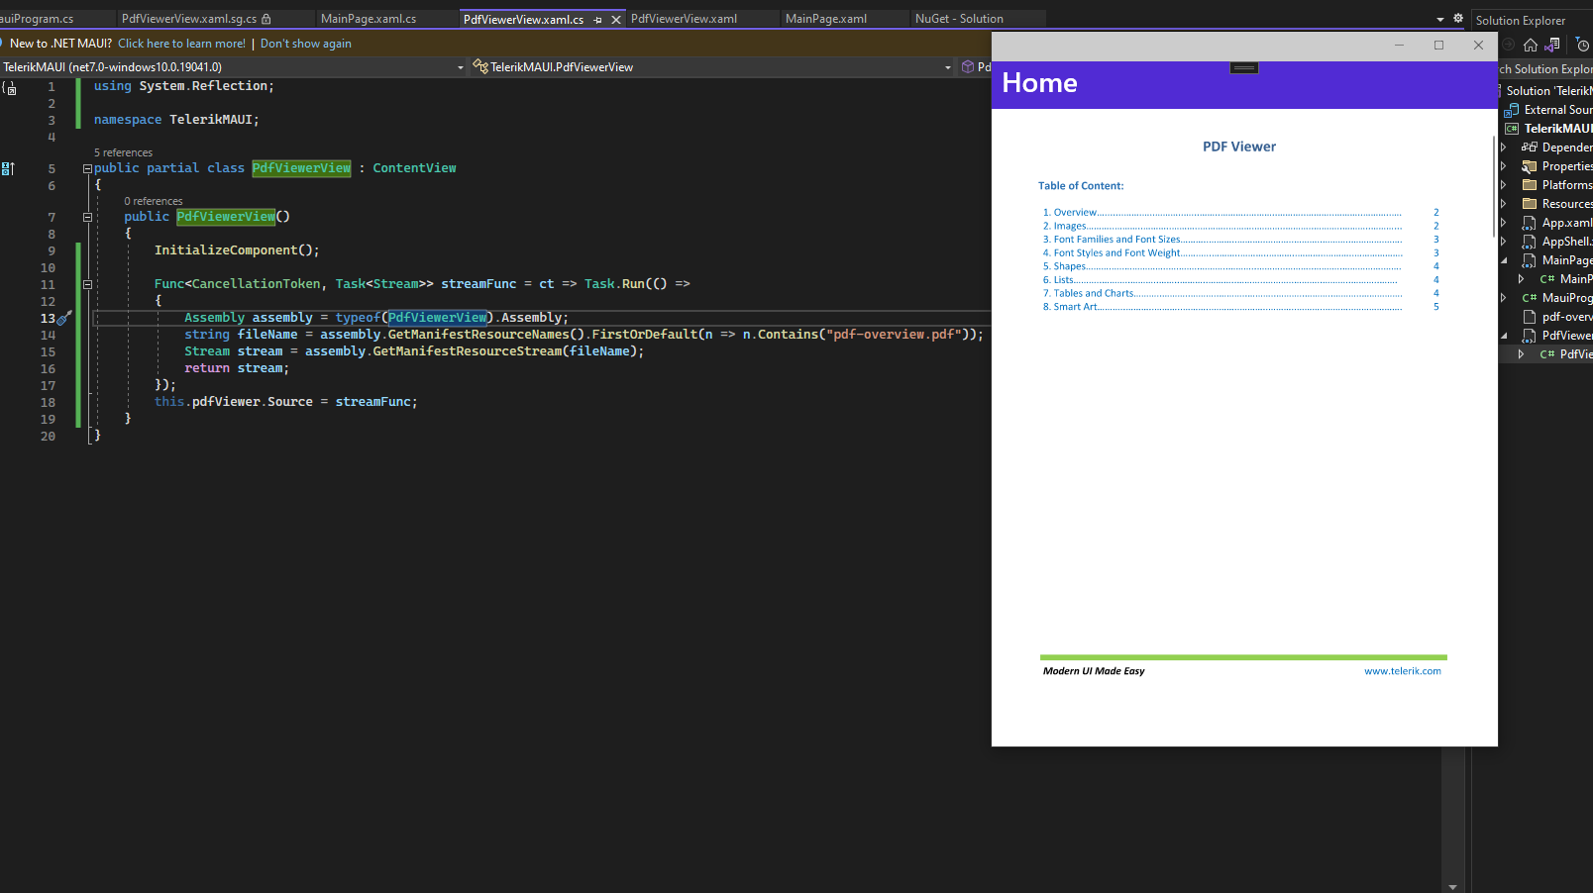
Task: Click the inheritance margin icon on line 5
Action: click(8, 168)
